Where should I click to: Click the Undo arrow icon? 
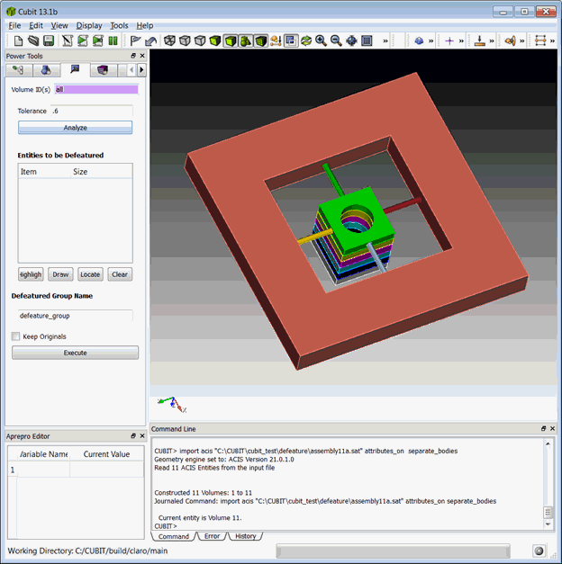click(151, 40)
